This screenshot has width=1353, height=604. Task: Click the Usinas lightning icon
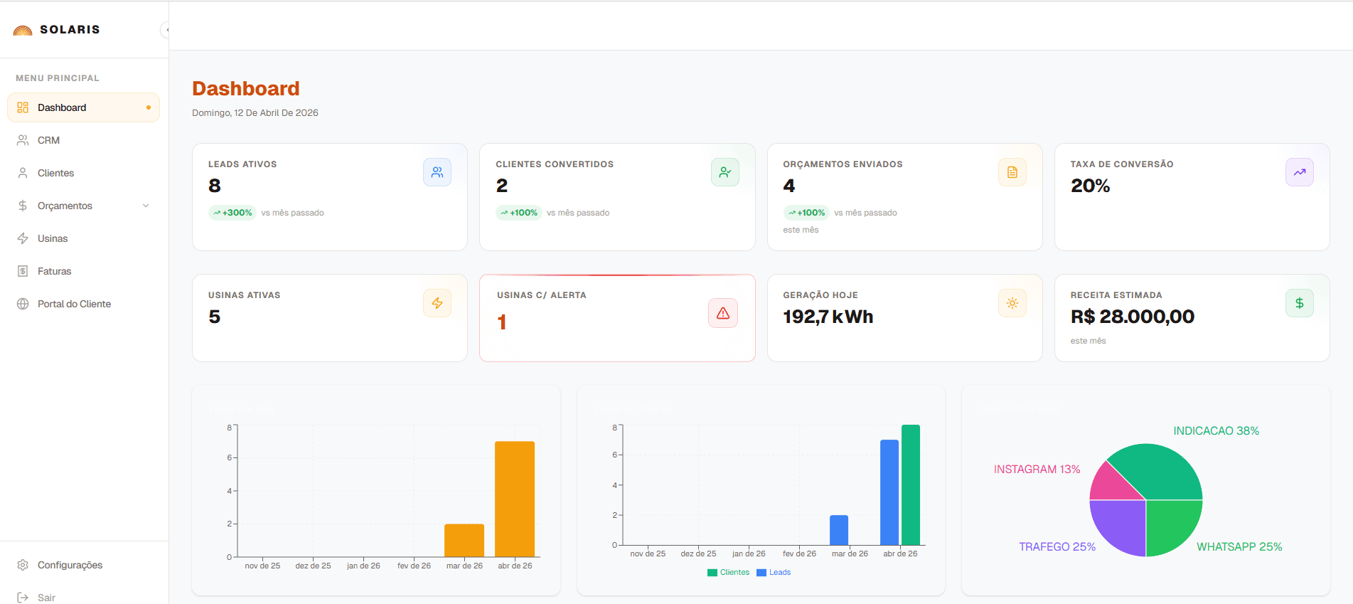tap(23, 238)
